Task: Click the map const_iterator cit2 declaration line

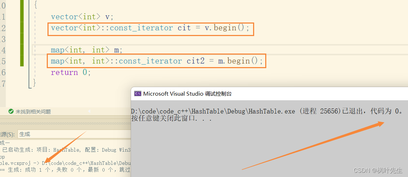Action: [156, 61]
